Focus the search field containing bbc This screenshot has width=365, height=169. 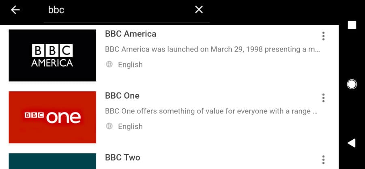click(x=118, y=10)
